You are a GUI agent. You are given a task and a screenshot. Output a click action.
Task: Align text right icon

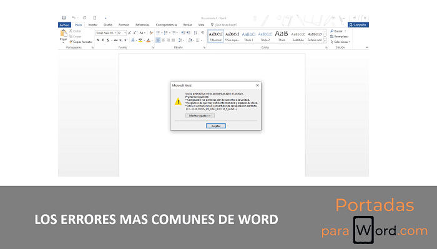click(x=168, y=40)
